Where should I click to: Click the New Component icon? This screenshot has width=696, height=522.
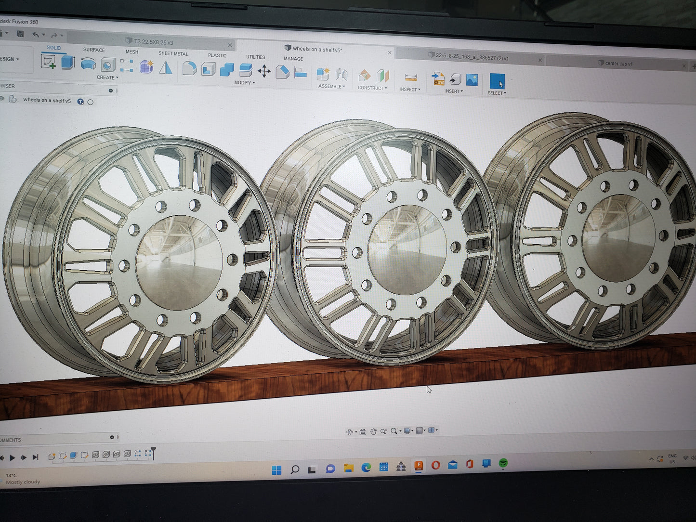pyautogui.click(x=323, y=74)
